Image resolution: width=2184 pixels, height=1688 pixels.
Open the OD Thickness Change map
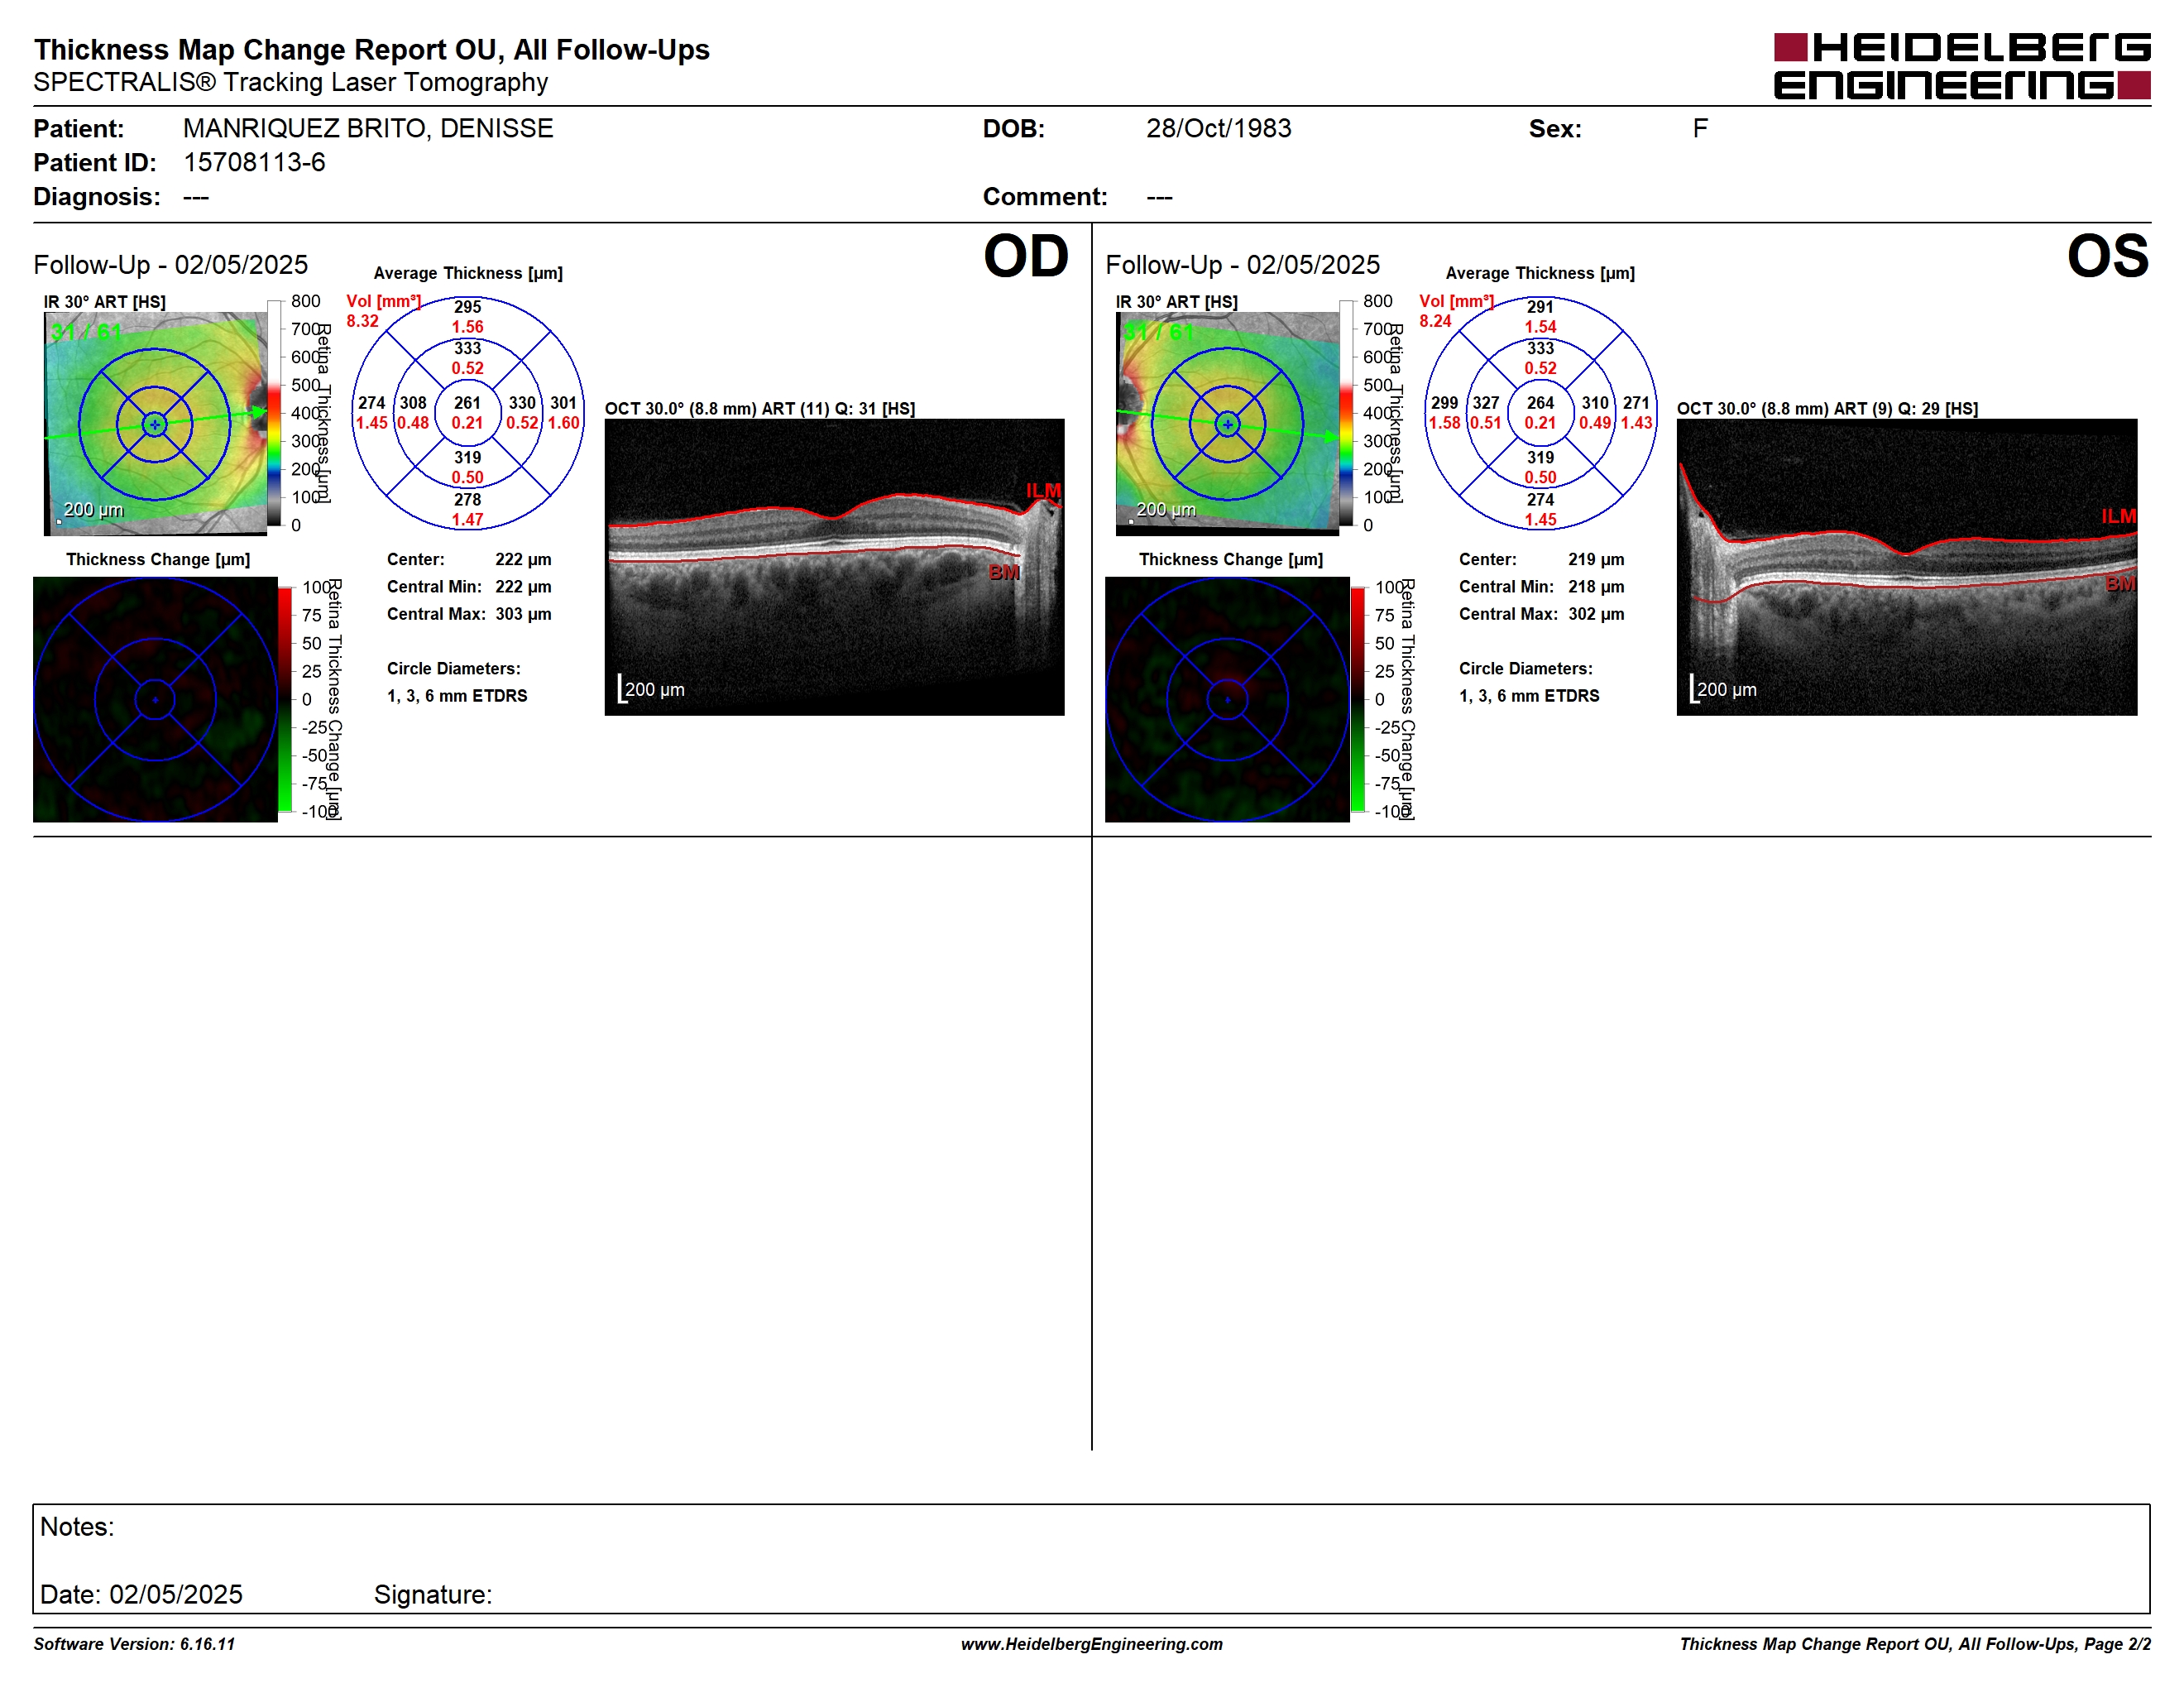tap(155, 699)
